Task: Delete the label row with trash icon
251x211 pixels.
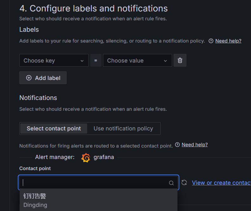Action: 180,60
